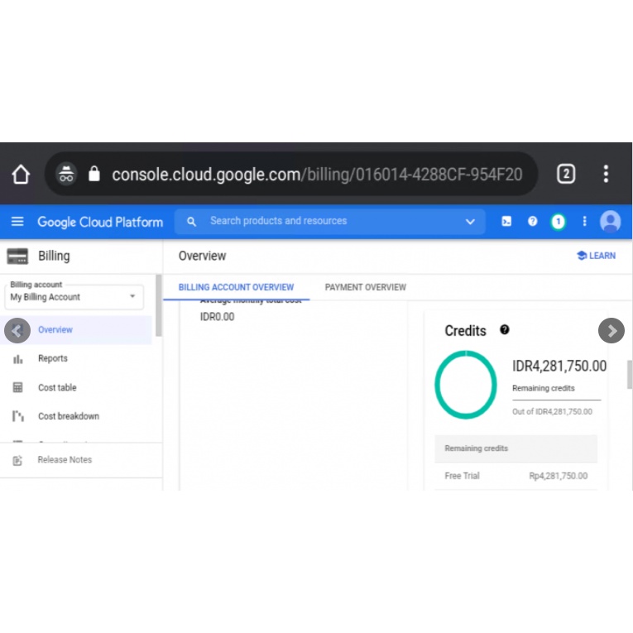Click the next arrow carousel button

click(x=611, y=331)
